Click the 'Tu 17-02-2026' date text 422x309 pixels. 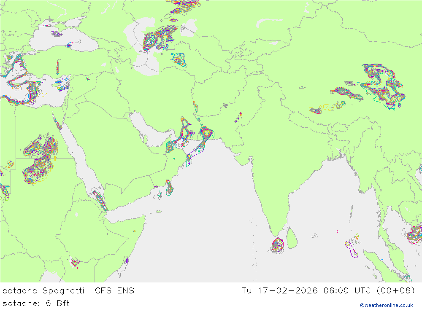coord(280,291)
